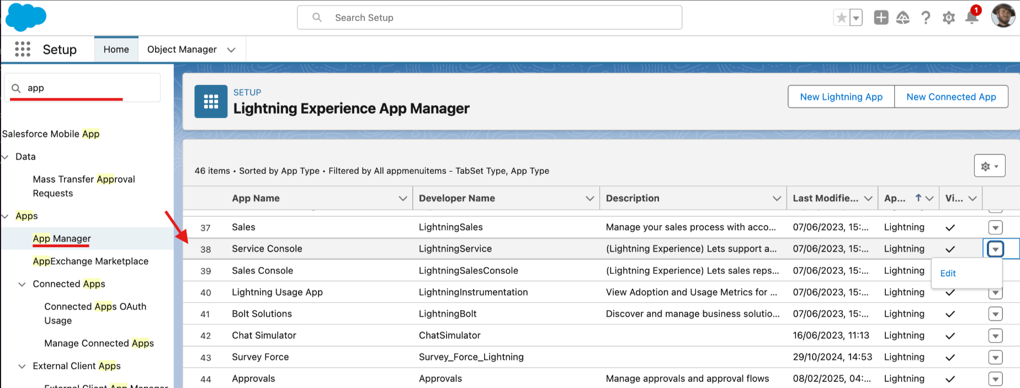The height and width of the screenshot is (388, 1020).
Task: Open AppExchange Marketplace link
Action: 91,261
